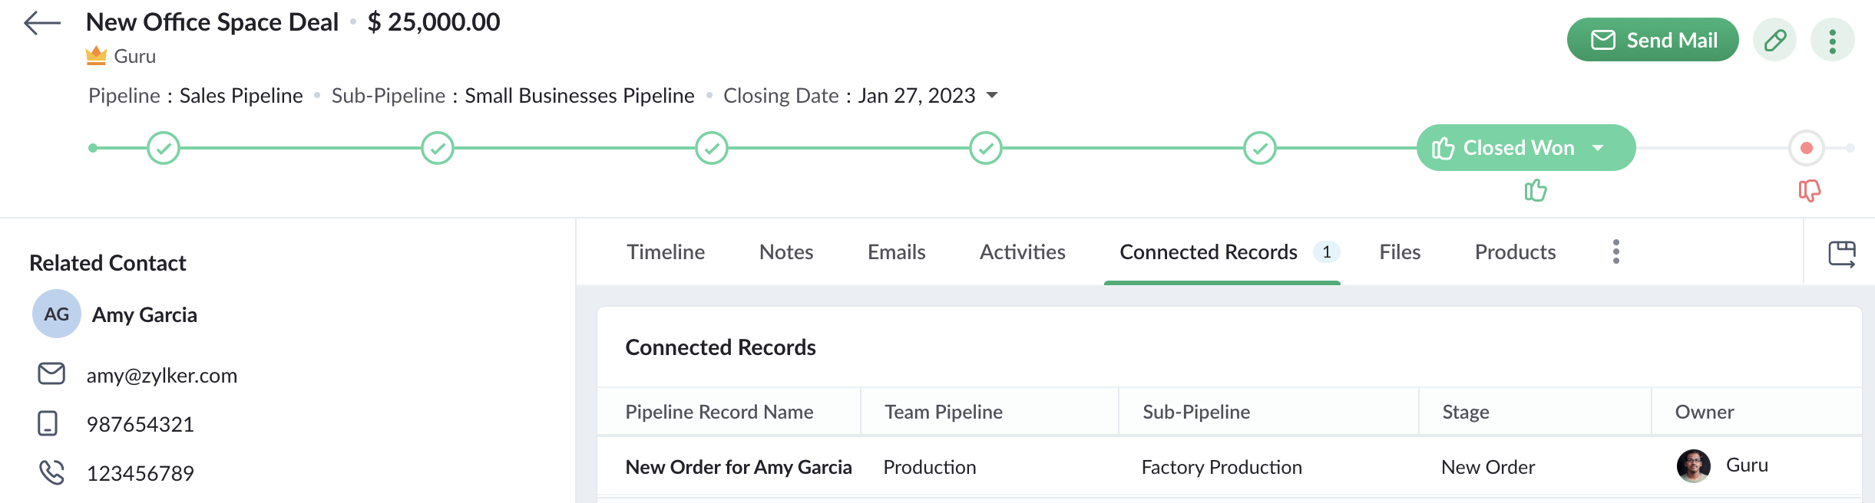The width and height of the screenshot is (1875, 503).
Task: Click the third stage marker on pipeline progress
Action: click(x=712, y=148)
